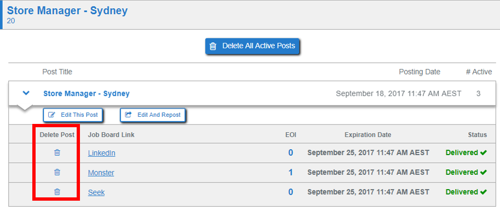Image resolution: width=500 pixels, height=210 pixels.
Task: Click the Edit This Post button
Action: click(73, 115)
